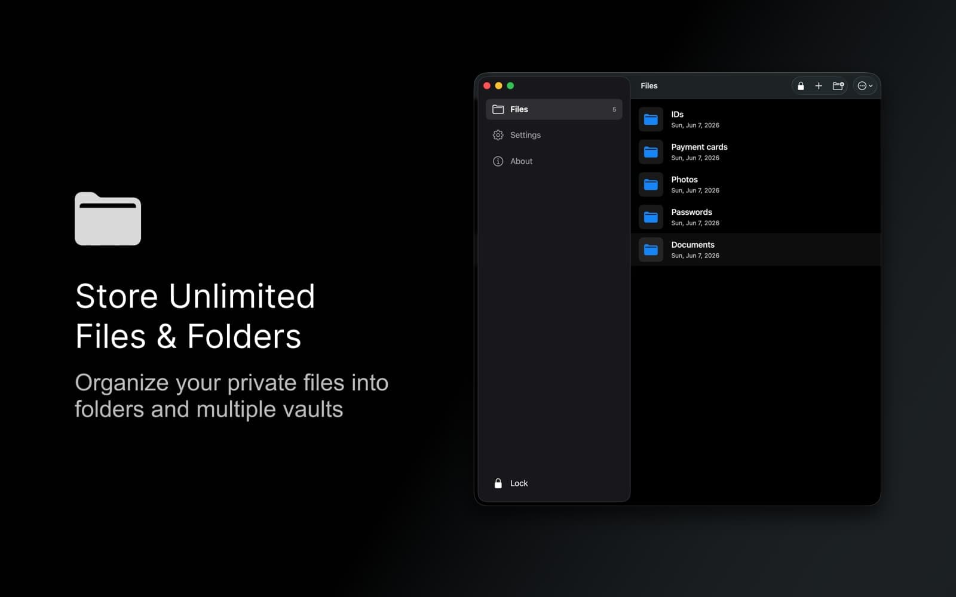Create a new folder from toolbar
Viewport: 956px width, 597px height.
[838, 86]
